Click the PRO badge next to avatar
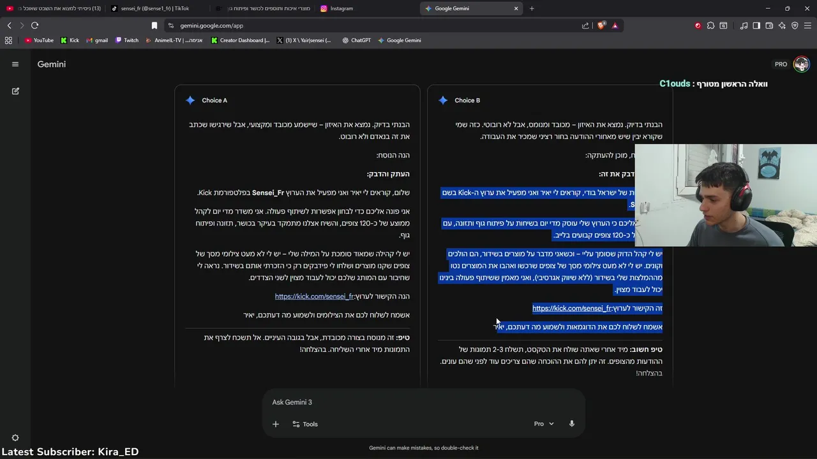817x459 pixels. pyautogui.click(x=781, y=64)
